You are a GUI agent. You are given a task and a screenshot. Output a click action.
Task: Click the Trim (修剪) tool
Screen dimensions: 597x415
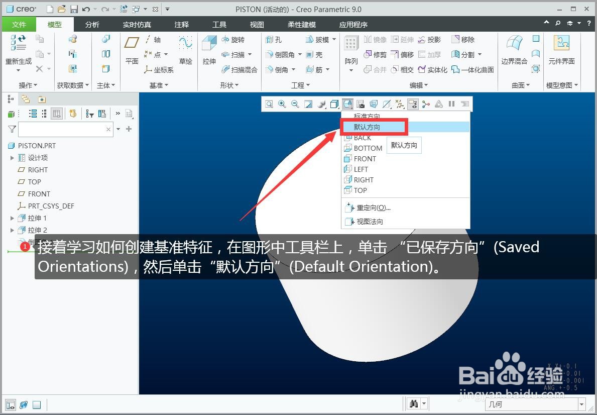[x=375, y=55]
